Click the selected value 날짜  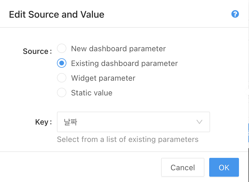pyautogui.click(x=71, y=122)
